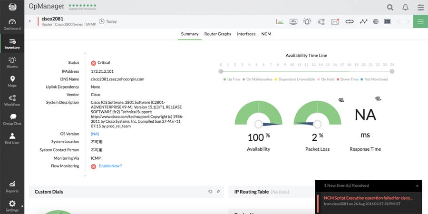The width and height of the screenshot is (428, 214).
Task: Open the terminal console icon
Action: click(x=387, y=21)
